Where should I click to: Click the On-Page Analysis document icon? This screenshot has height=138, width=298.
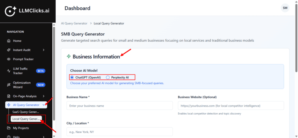(9, 96)
